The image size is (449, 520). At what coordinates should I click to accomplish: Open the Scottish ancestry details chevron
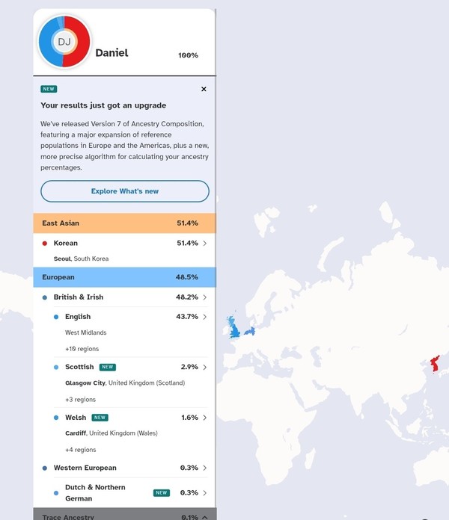click(205, 368)
